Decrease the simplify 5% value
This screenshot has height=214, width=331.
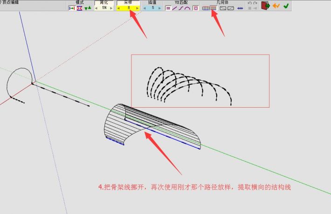click(96, 8)
